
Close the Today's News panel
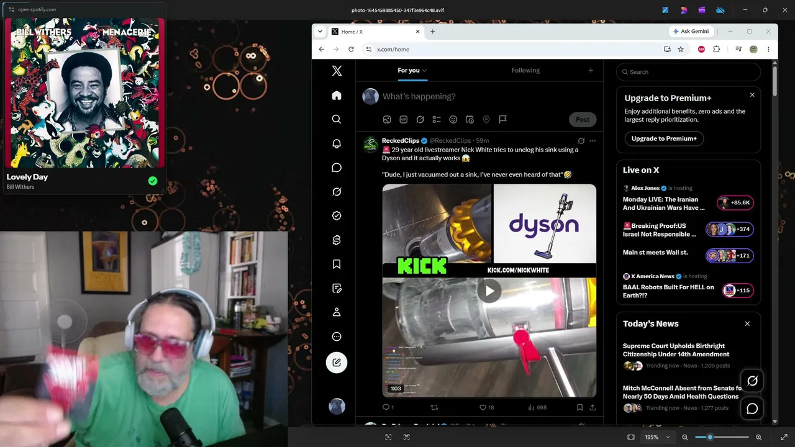point(747,323)
